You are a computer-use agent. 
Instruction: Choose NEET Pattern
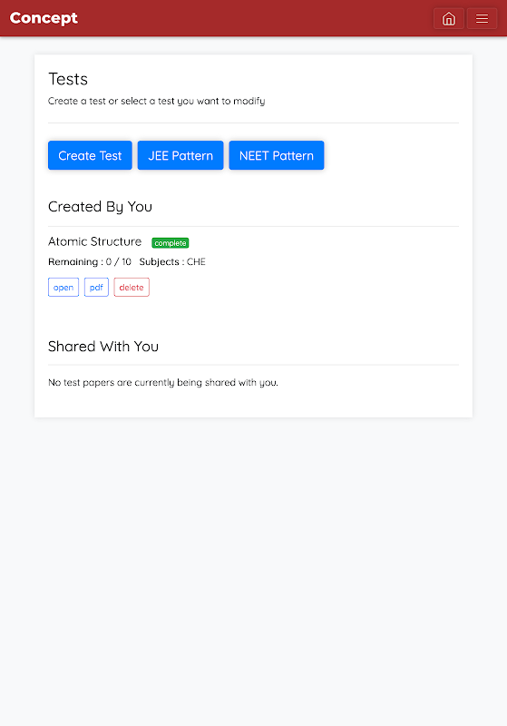[277, 155]
